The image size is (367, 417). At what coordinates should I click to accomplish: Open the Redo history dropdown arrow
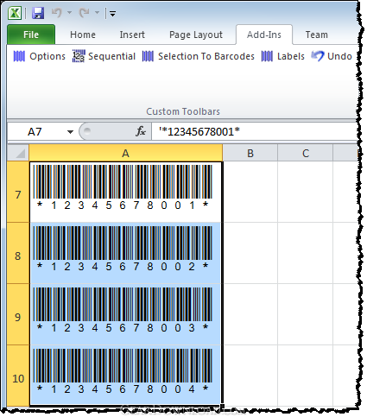(97, 13)
